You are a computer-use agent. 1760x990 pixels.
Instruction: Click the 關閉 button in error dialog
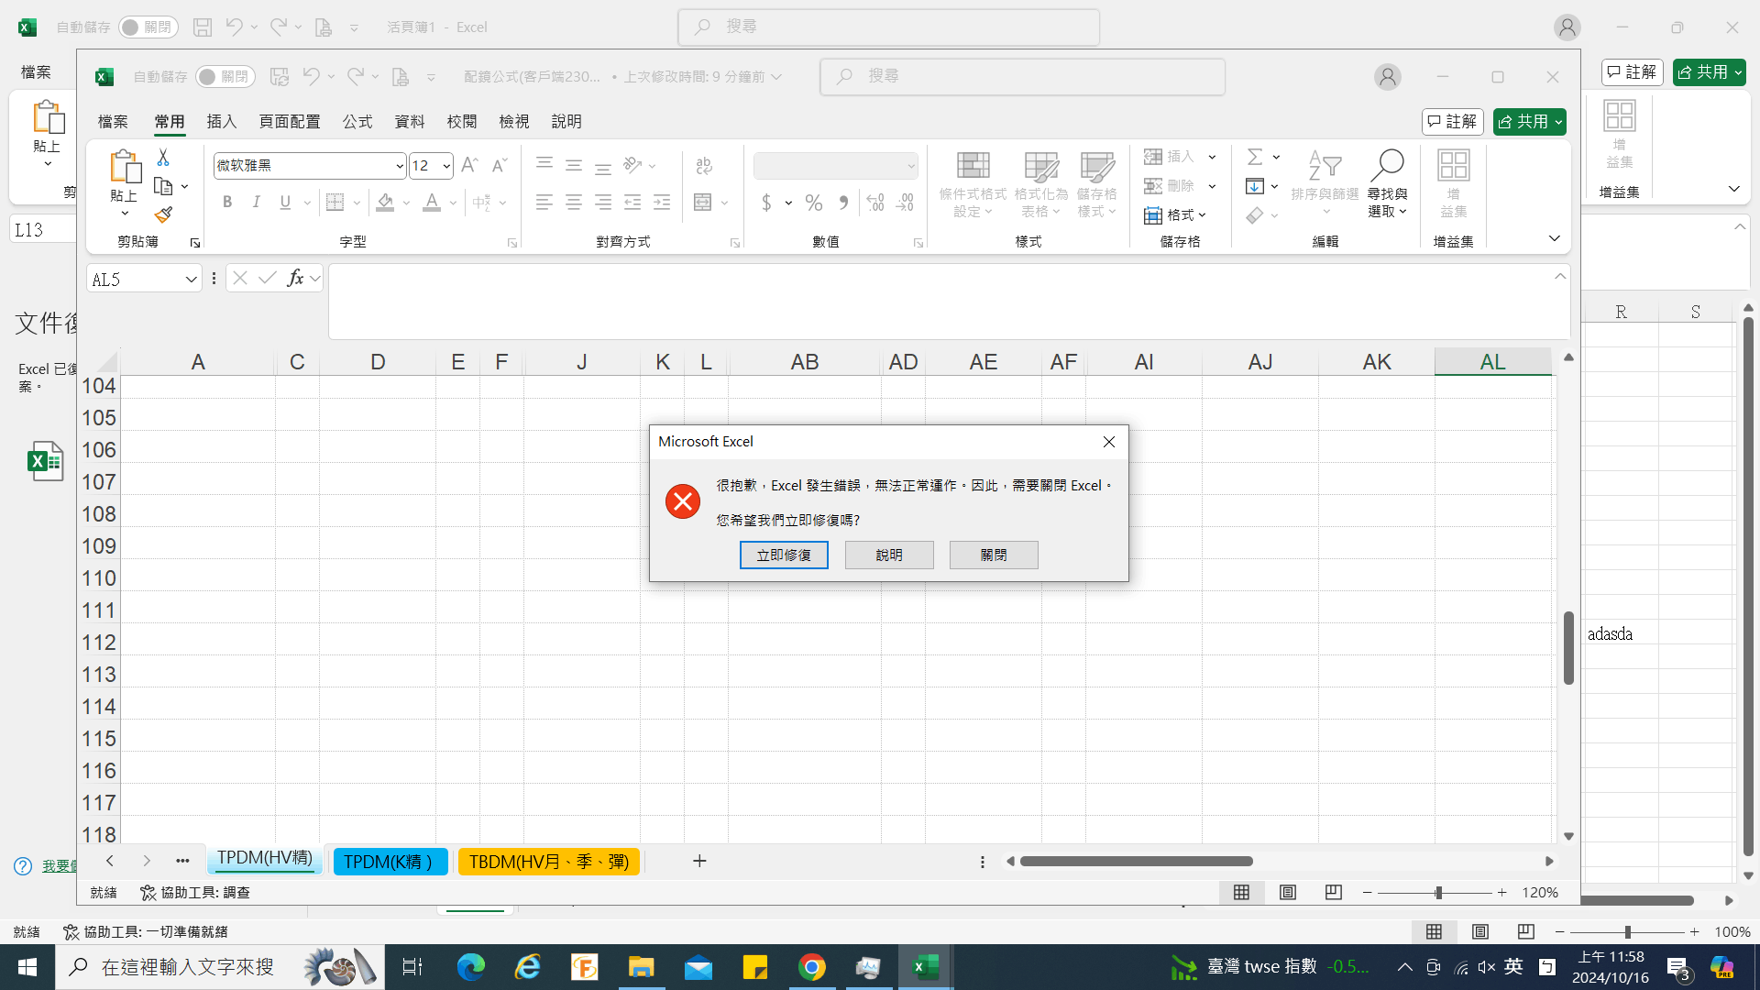(994, 555)
